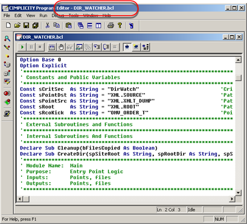Screen dimensions: 247x224
Task: Paste using the clipboard icon
Action: 68,25
